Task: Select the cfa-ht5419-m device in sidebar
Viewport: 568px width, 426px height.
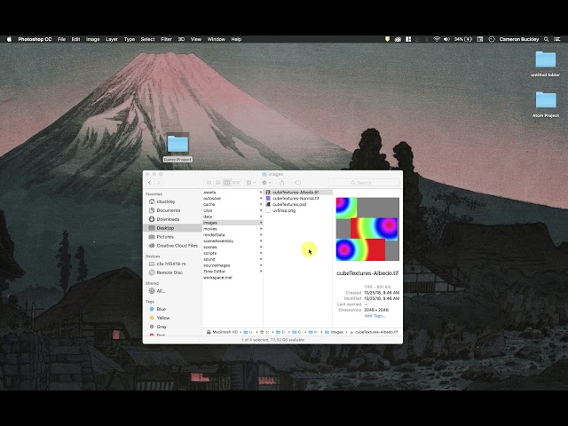Action: [x=173, y=264]
